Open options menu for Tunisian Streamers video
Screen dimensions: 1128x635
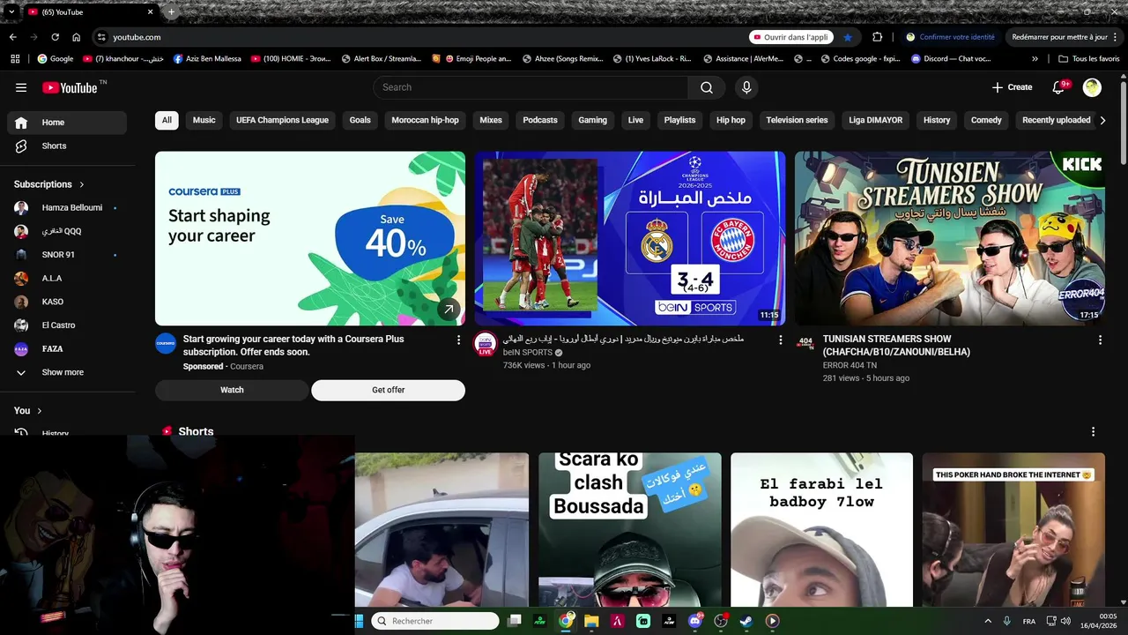coord(1100,340)
